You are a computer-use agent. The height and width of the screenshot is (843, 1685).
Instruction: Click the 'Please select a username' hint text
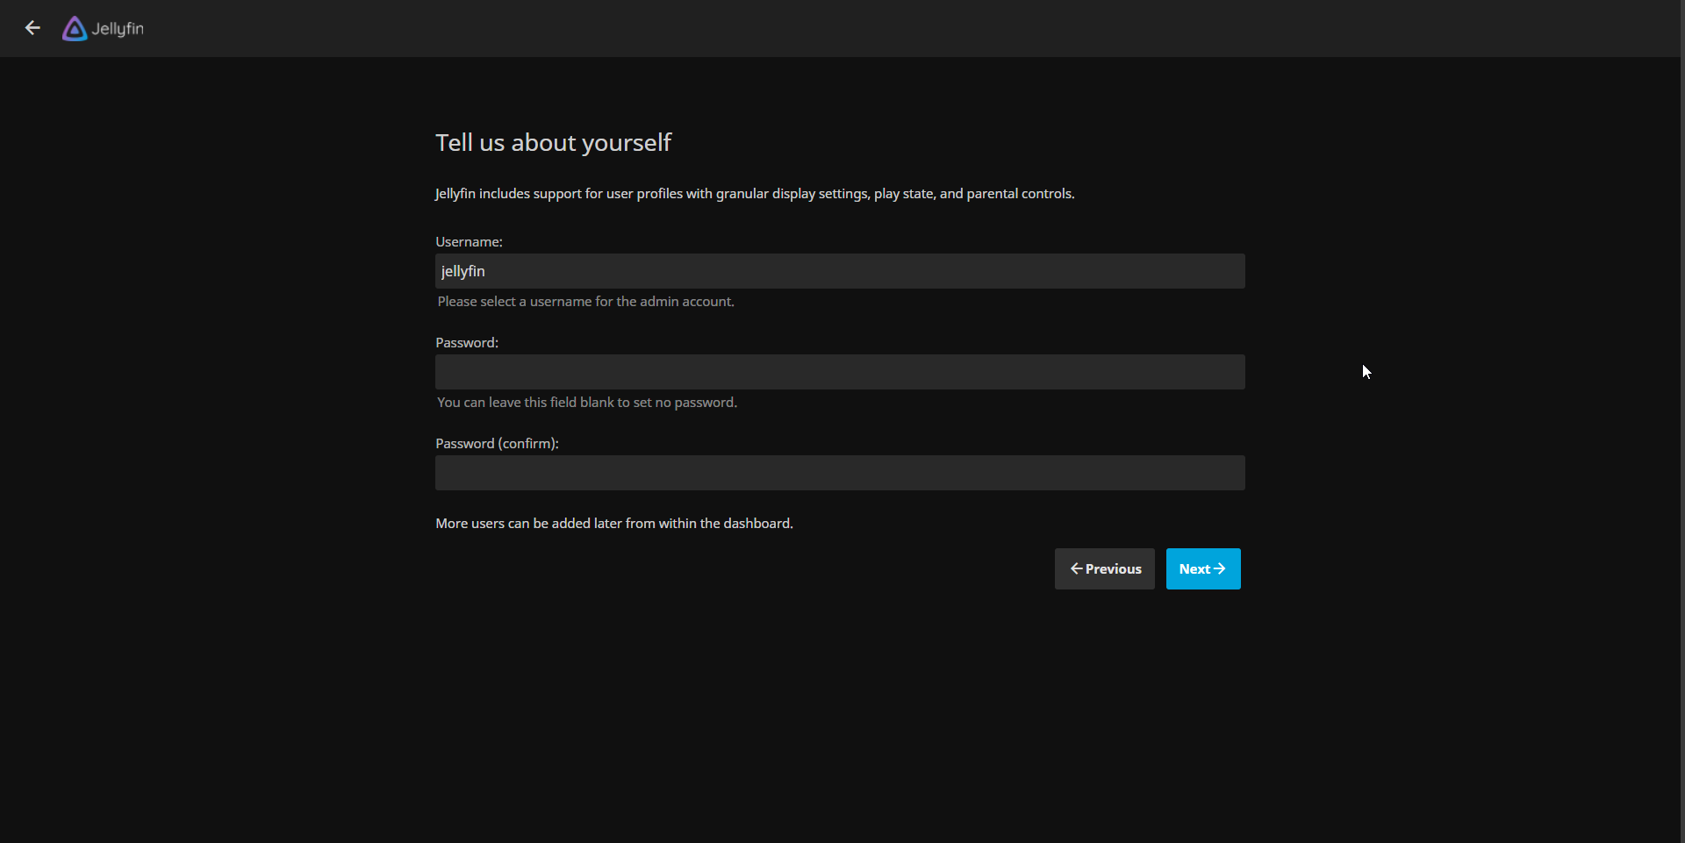[586, 302]
